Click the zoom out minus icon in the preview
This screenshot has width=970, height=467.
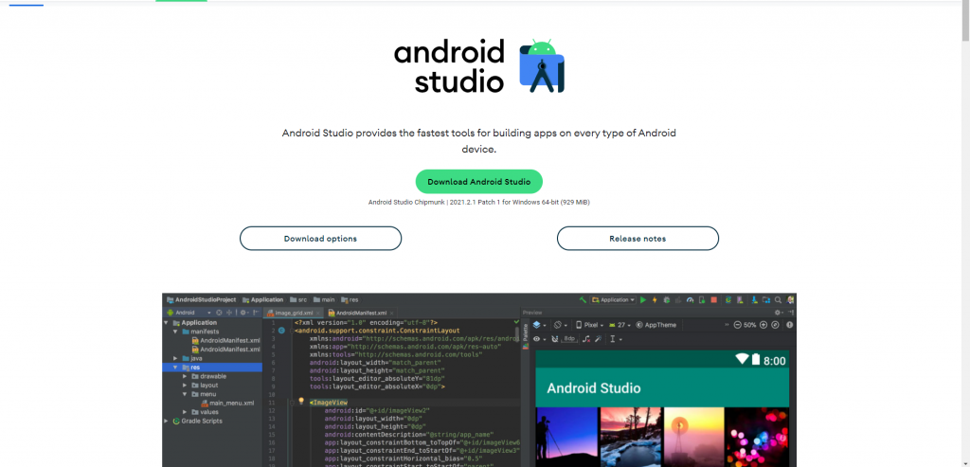coord(737,325)
